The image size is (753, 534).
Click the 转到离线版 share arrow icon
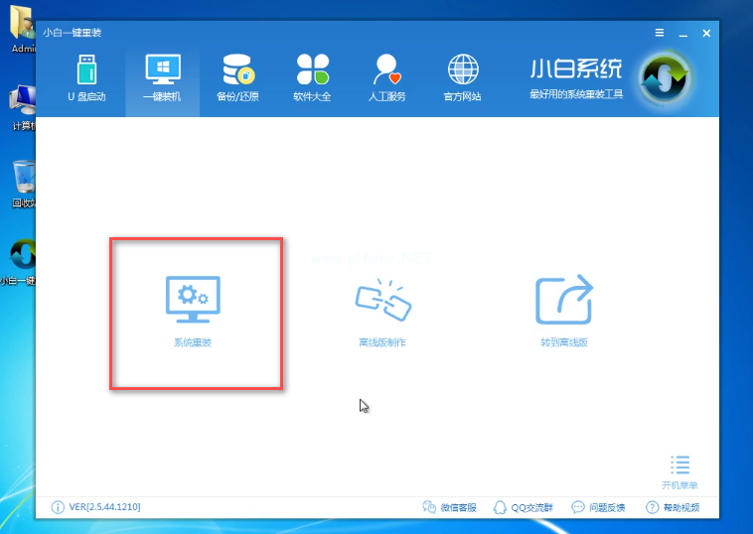click(564, 299)
